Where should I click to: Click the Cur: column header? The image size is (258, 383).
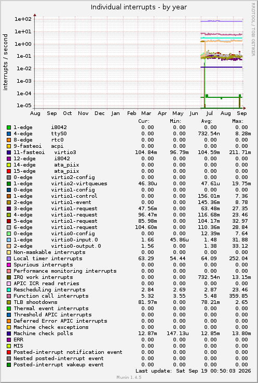pos(144,121)
